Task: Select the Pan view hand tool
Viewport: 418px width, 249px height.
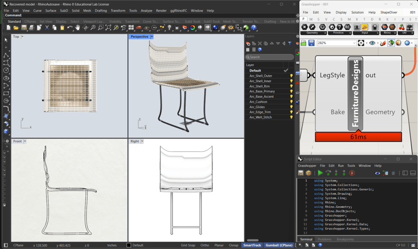Action: pos(77,27)
